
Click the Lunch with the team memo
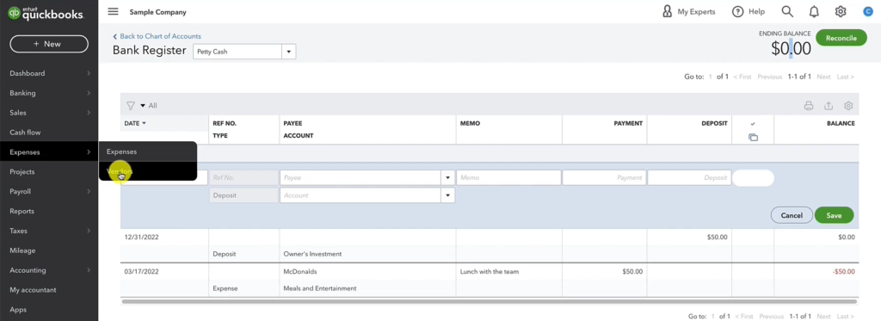pos(490,272)
